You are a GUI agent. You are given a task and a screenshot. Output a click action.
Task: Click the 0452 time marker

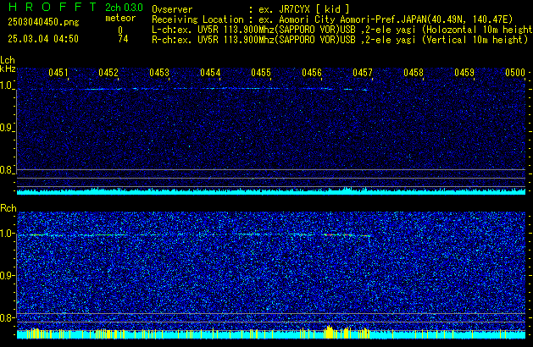(108, 73)
